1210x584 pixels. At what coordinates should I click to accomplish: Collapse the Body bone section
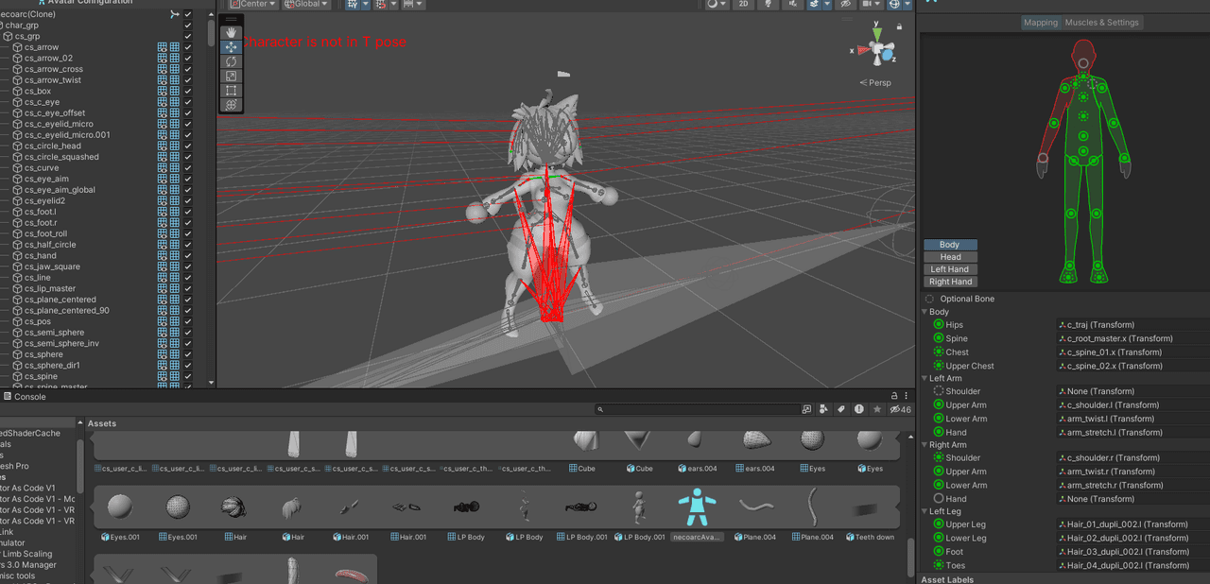point(925,312)
